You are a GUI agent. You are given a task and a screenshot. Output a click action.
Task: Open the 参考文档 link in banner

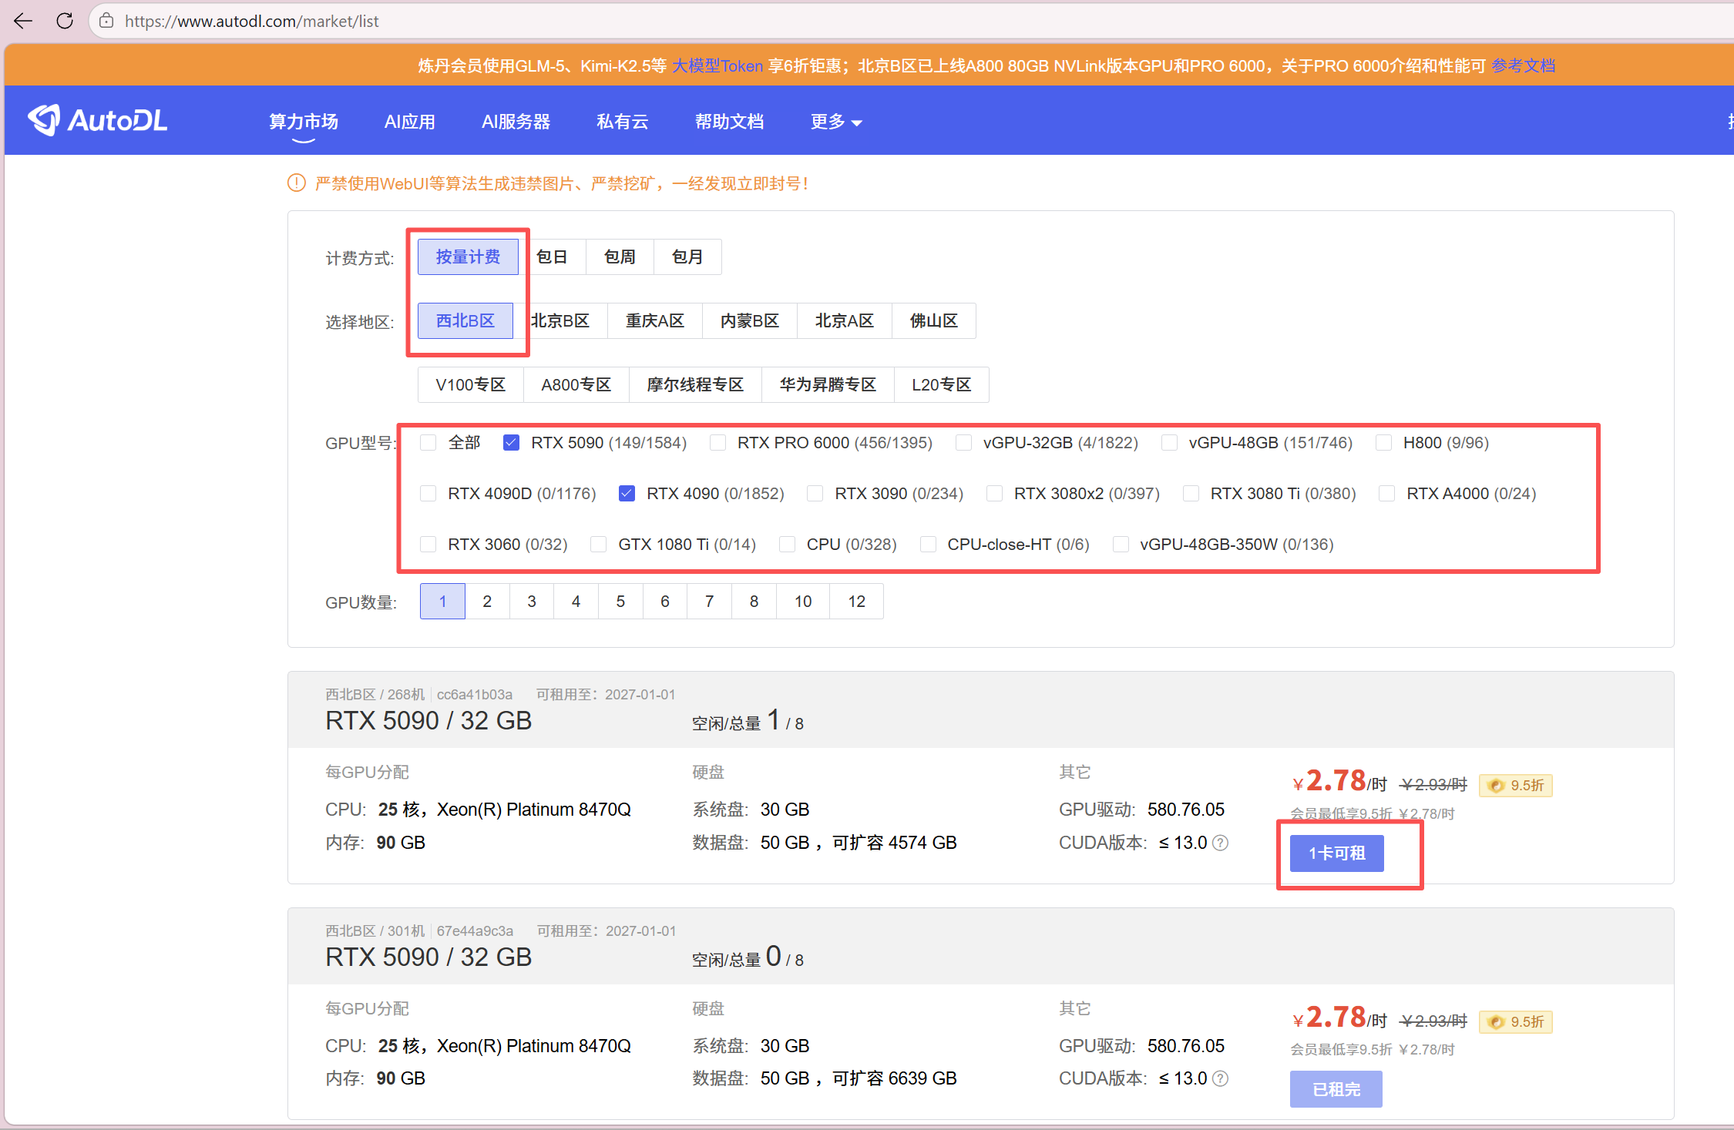(x=1523, y=65)
